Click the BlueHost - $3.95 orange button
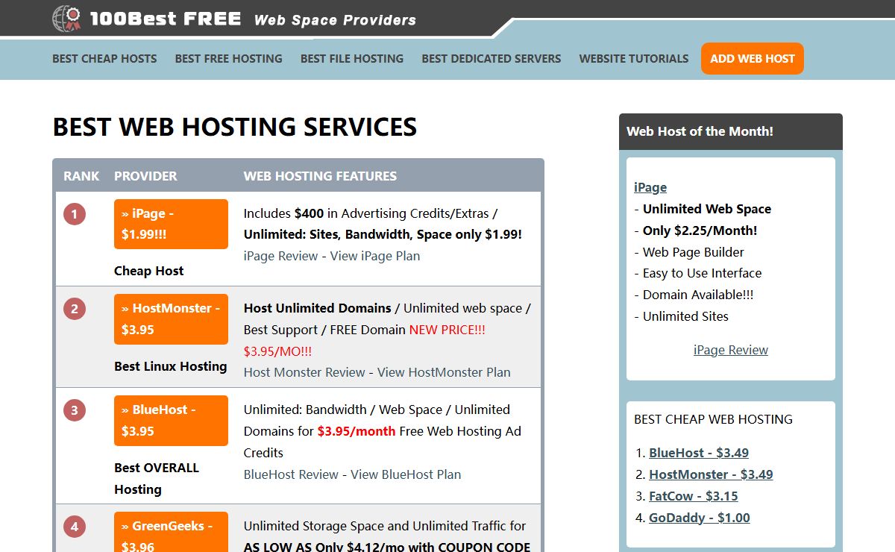This screenshot has height=552, width=895. click(x=171, y=420)
